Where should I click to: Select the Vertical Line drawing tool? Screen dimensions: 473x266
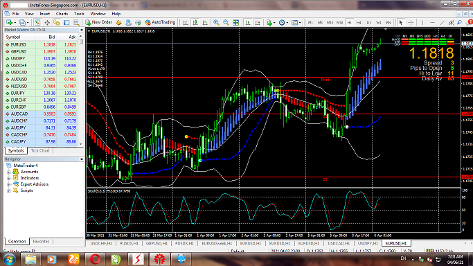[x=422, y=22]
